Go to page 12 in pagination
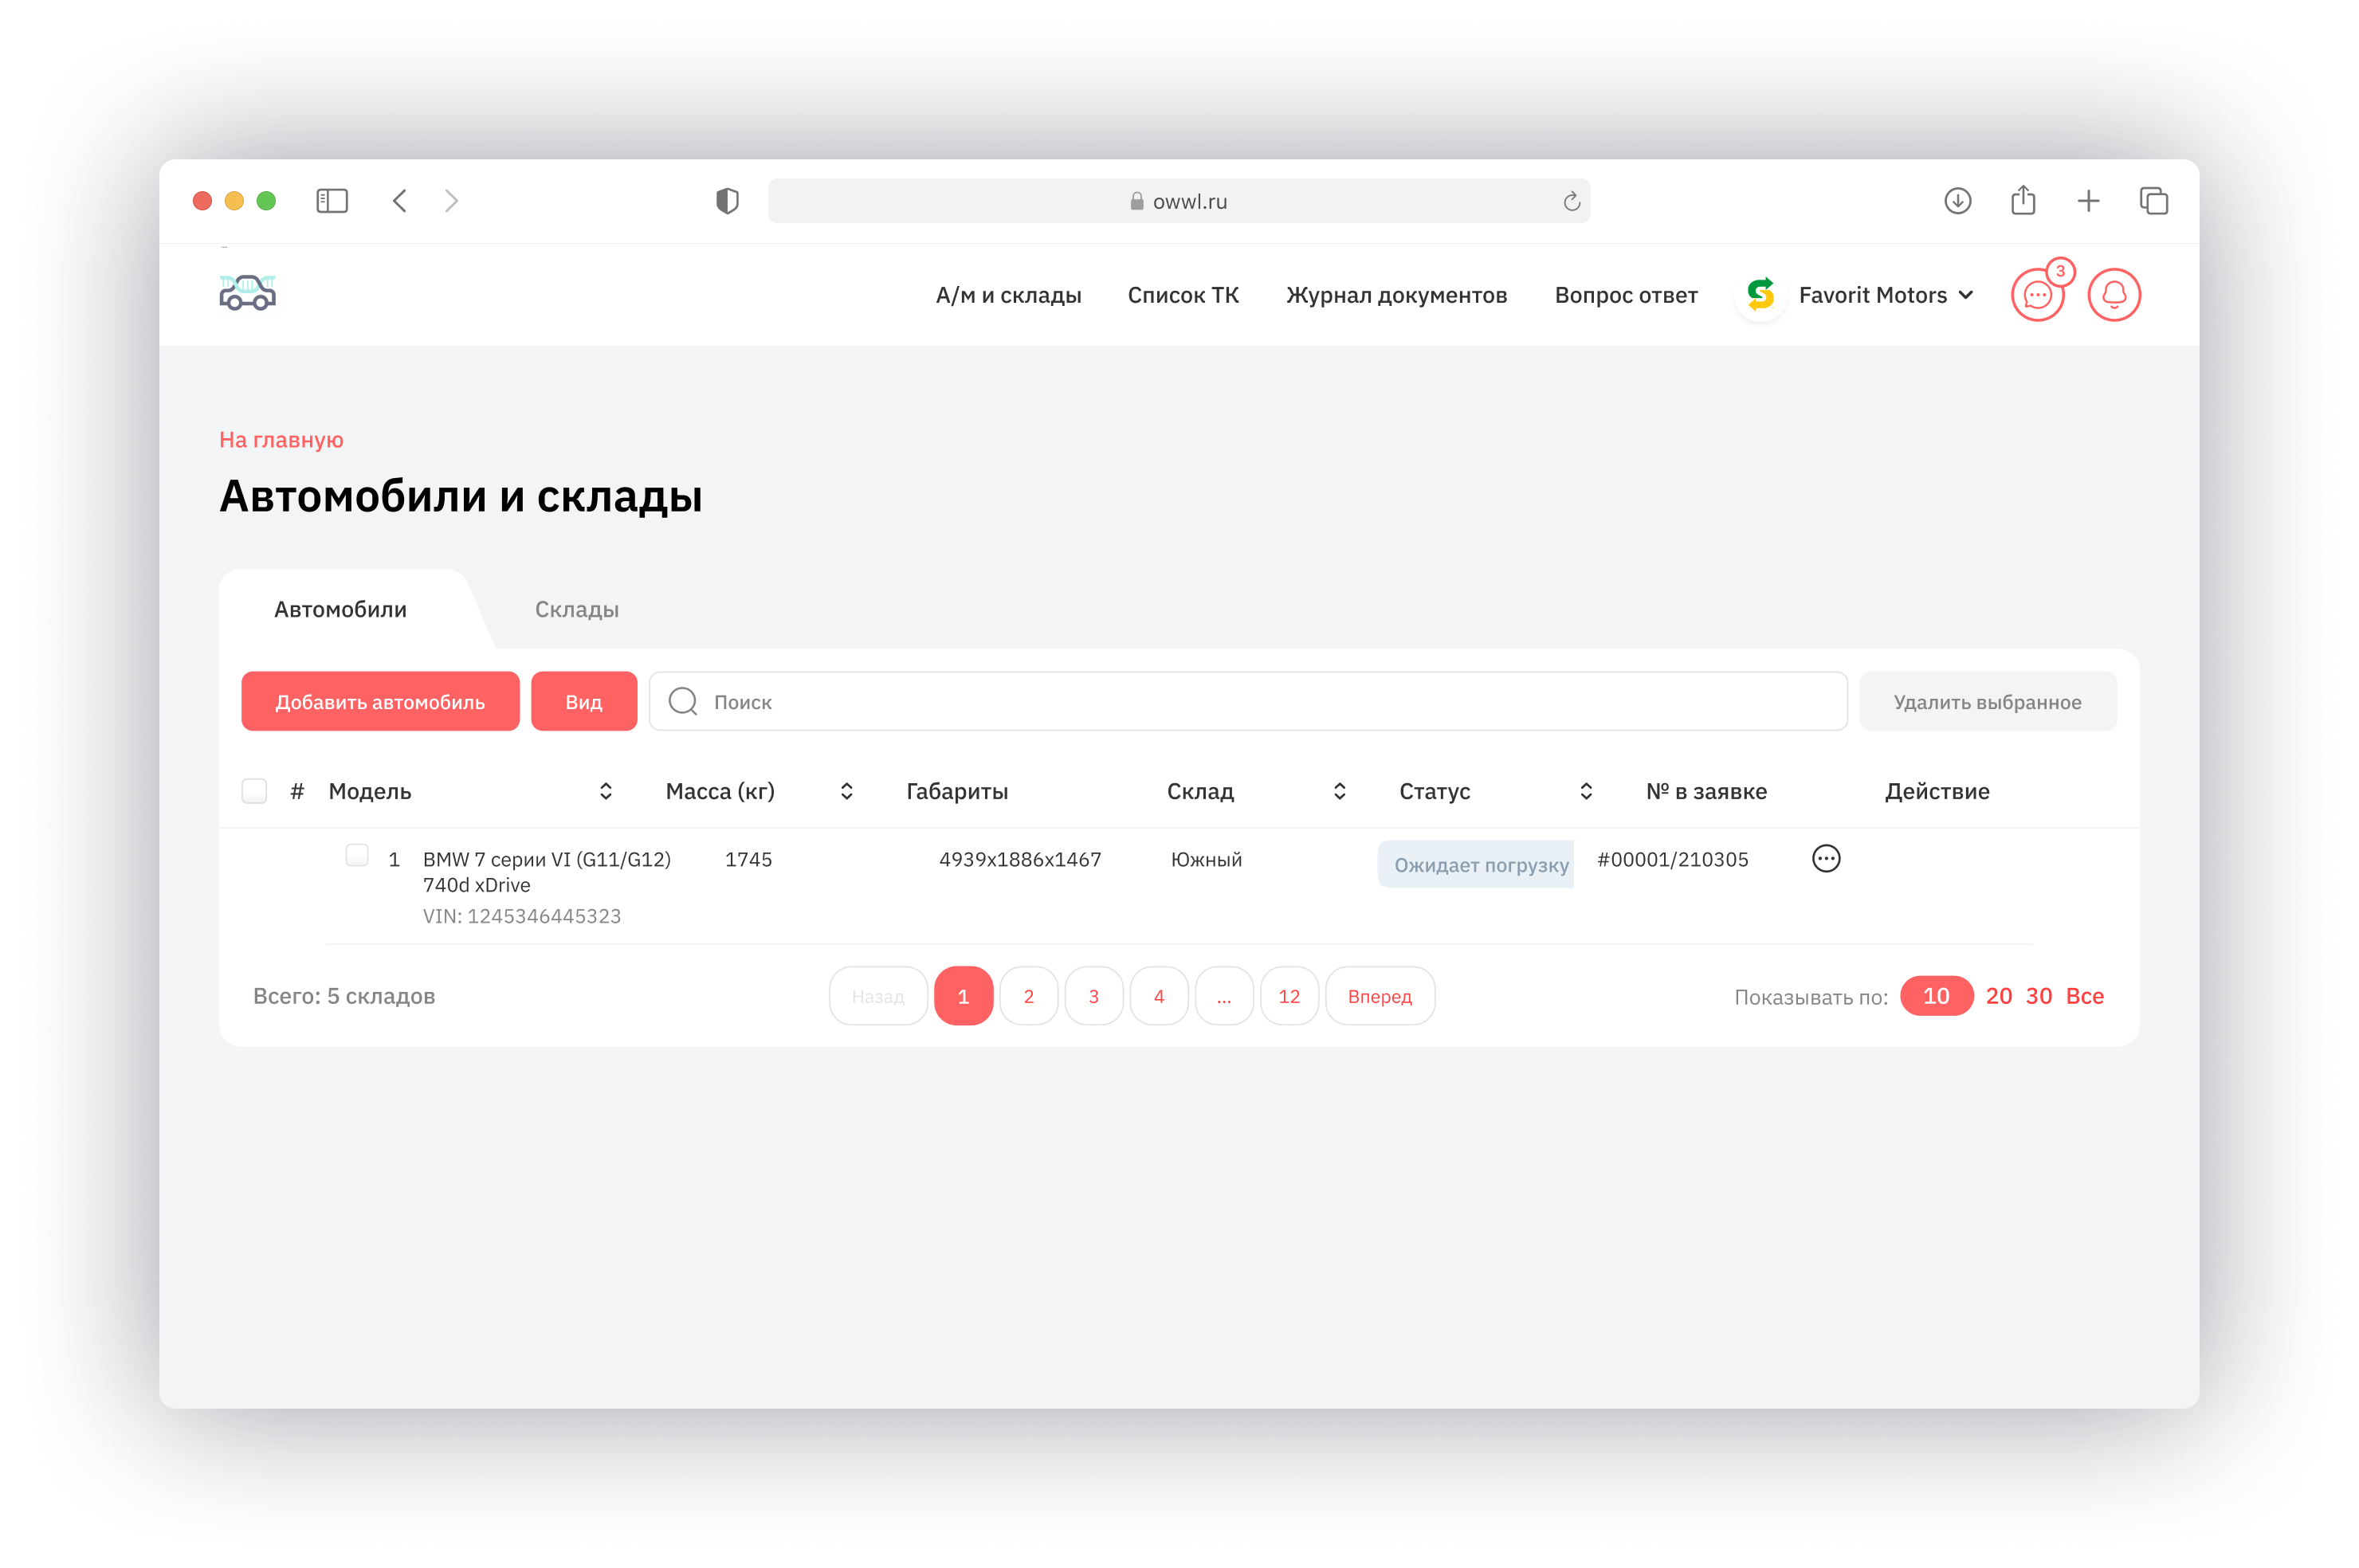2359x1568 pixels. 1289,995
